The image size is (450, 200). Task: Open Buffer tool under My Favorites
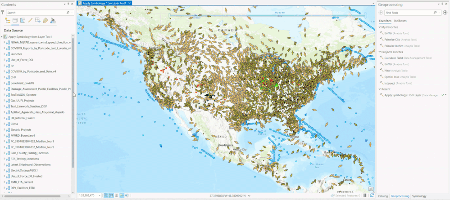[x=388, y=33]
